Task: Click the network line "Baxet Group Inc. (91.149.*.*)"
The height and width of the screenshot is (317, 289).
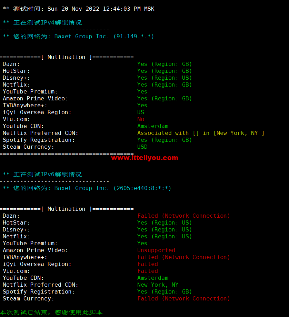Action: coord(104,36)
